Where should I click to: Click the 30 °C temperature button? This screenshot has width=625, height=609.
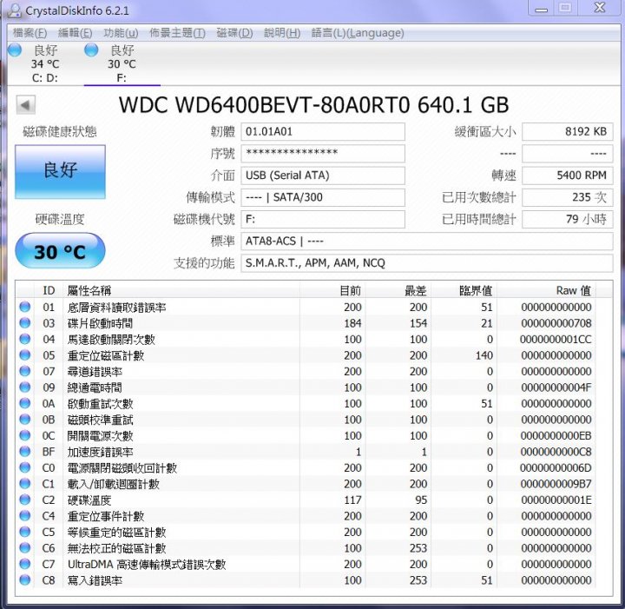point(60,251)
